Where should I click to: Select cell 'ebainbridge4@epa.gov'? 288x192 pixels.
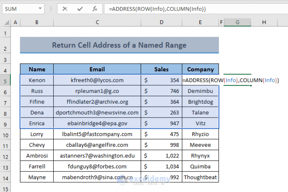coord(97,123)
